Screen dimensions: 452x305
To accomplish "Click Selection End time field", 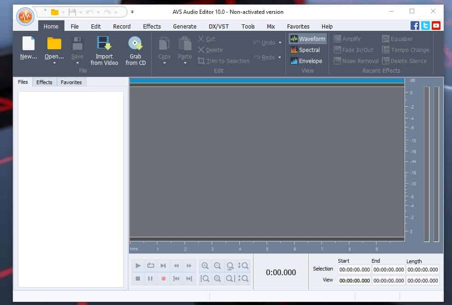I will tap(388, 270).
